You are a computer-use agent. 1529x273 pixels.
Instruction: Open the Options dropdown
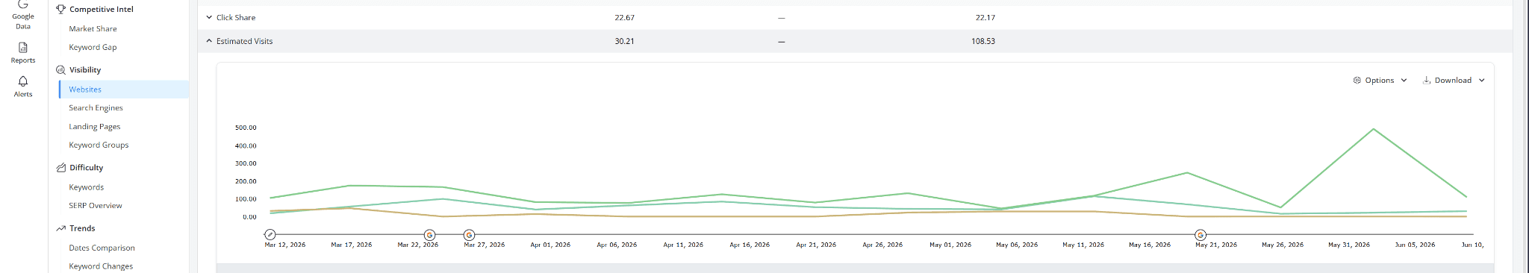click(x=1380, y=80)
